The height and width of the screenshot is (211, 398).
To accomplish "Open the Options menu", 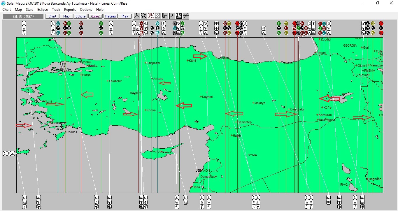I will click(86, 10).
